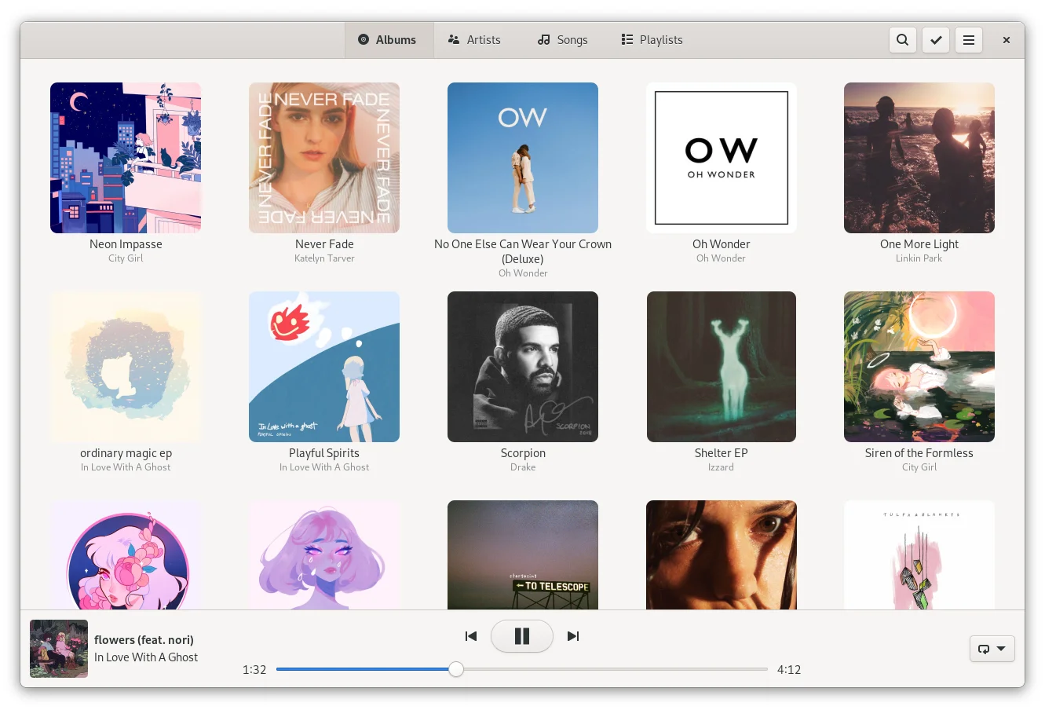Select the Albums tab
1045x710 pixels.
388,40
